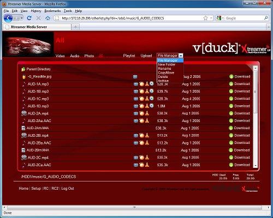The width and height of the screenshot is (273, 218).
Task: Choose Delete in the File Manager list
Action: click(x=163, y=77)
